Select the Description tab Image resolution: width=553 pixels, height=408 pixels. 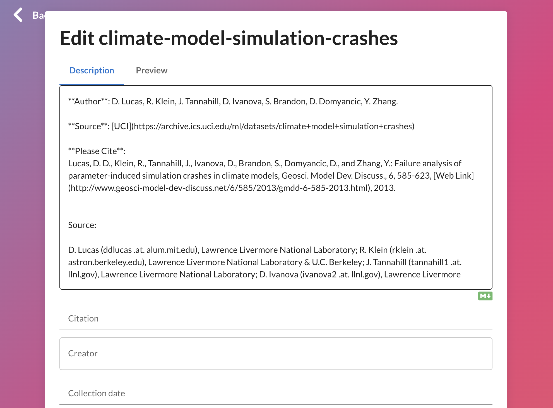pos(92,71)
